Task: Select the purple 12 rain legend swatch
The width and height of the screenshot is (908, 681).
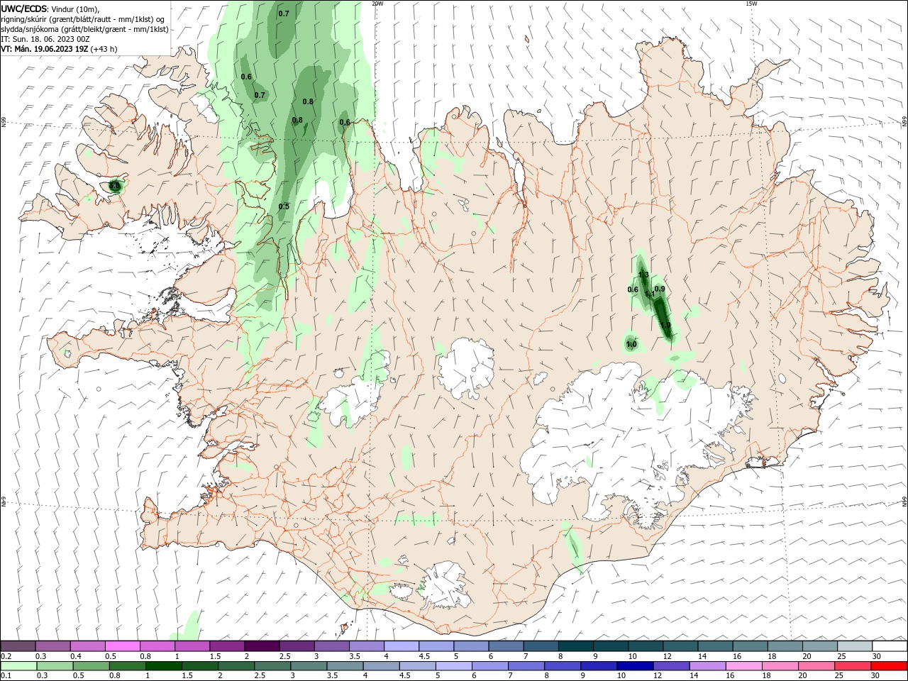Action: pos(671,666)
